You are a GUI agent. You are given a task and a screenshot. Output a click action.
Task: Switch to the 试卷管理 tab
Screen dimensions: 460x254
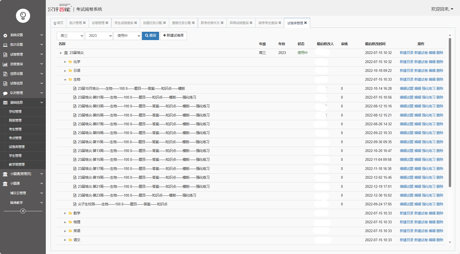(x=98, y=23)
